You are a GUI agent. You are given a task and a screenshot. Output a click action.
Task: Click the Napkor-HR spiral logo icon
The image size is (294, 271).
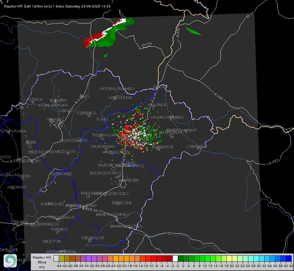point(10,261)
